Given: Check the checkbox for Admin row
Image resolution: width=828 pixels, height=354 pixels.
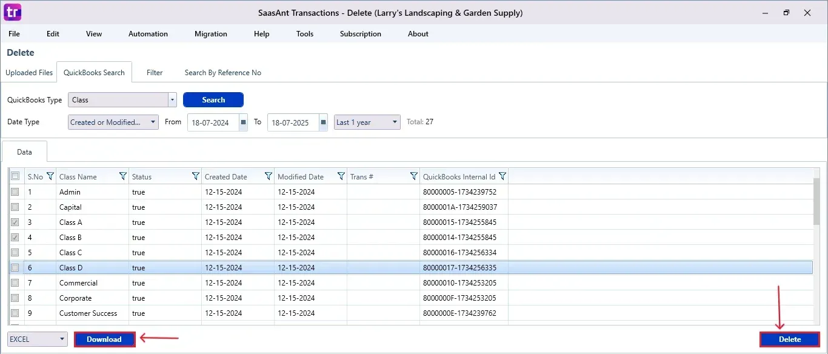Looking at the screenshot, I should [15, 192].
